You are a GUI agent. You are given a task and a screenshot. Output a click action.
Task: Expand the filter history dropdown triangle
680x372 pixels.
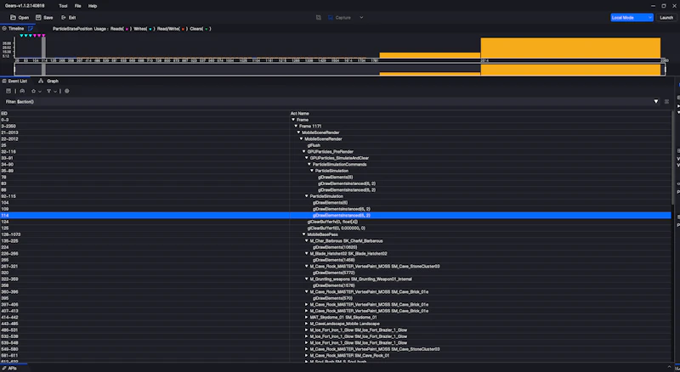tap(655, 101)
